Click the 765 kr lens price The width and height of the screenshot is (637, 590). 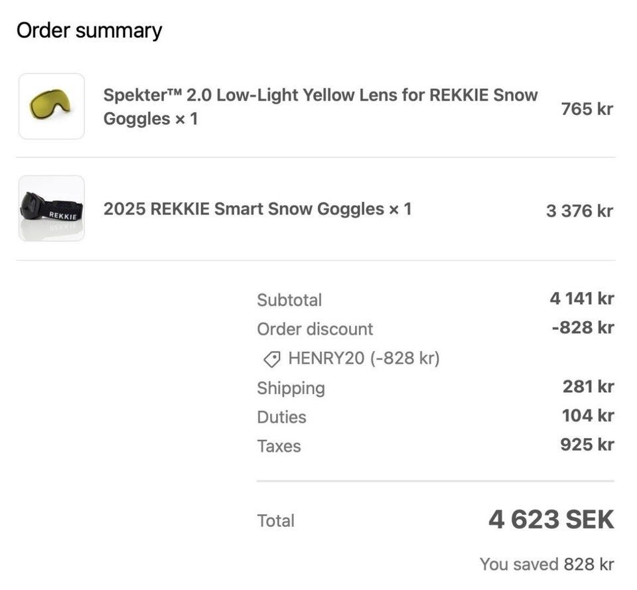coord(587,109)
